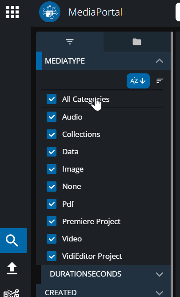
Task: Uncheck the Pdf checkbox
Action: tap(52, 204)
